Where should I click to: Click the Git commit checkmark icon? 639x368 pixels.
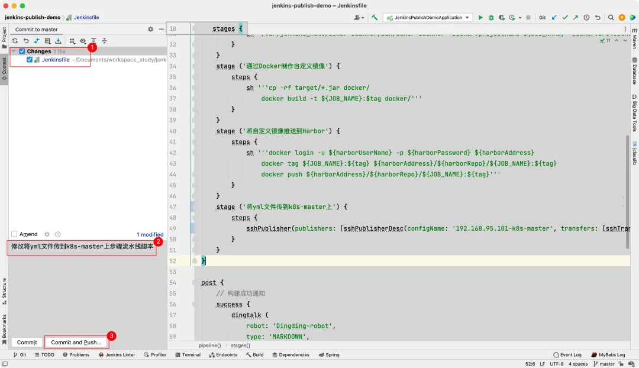[565, 18]
